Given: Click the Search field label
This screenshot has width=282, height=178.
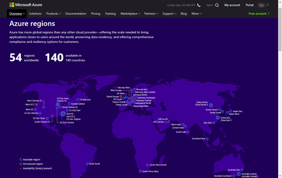Looking at the screenshot, I should pos(210,5).
